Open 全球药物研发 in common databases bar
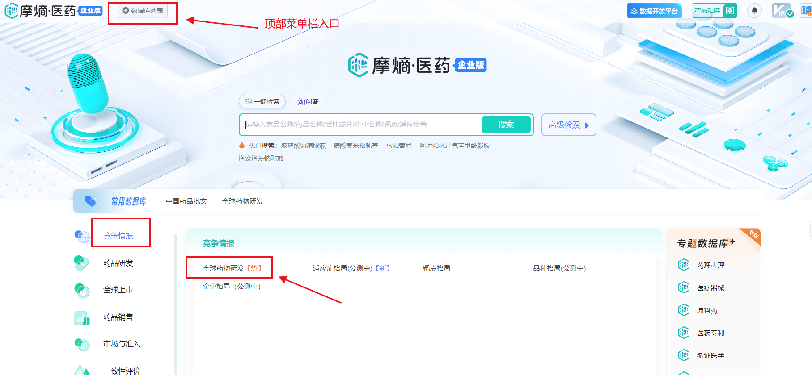The height and width of the screenshot is (375, 812). [242, 201]
